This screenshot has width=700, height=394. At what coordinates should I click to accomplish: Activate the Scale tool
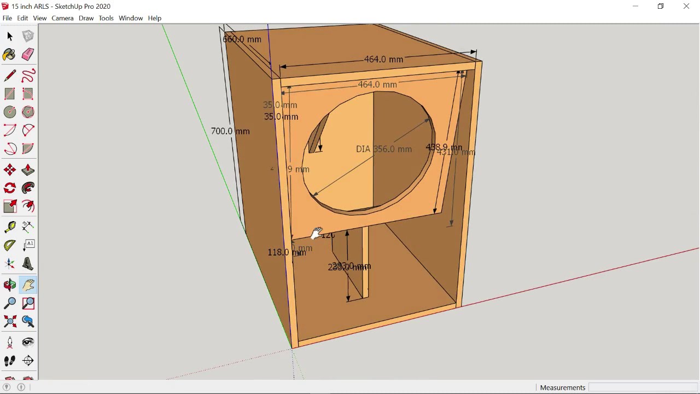[x=10, y=206]
